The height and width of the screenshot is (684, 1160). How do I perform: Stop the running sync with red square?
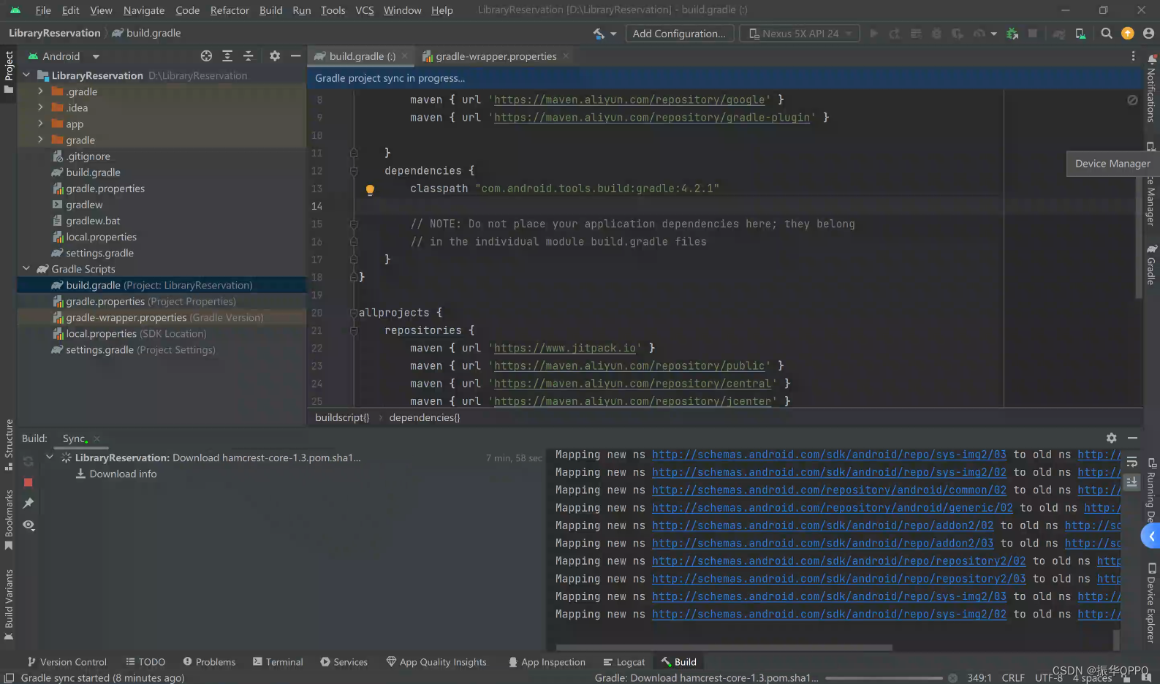tap(29, 482)
